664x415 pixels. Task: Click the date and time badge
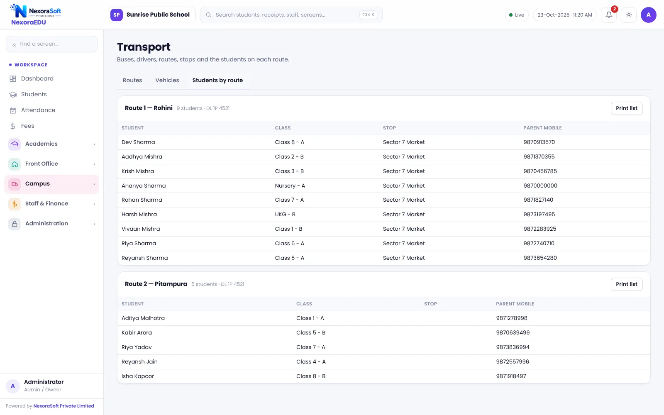coord(565,15)
